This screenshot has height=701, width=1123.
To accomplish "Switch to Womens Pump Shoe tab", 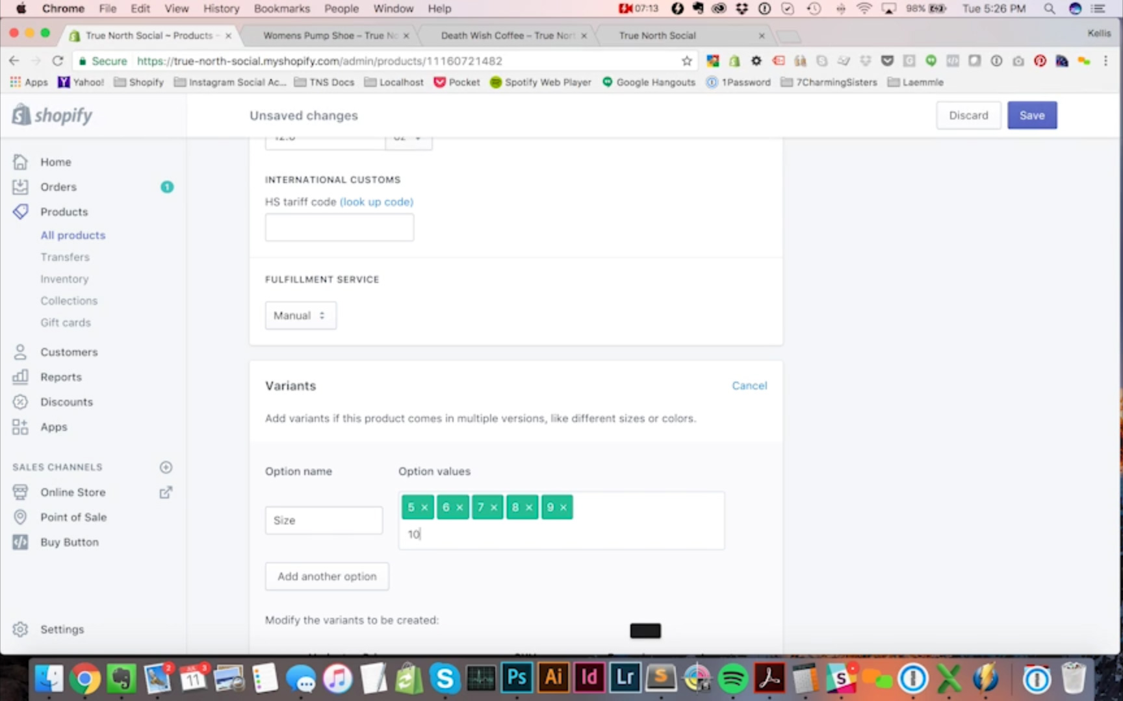I will [x=330, y=36].
